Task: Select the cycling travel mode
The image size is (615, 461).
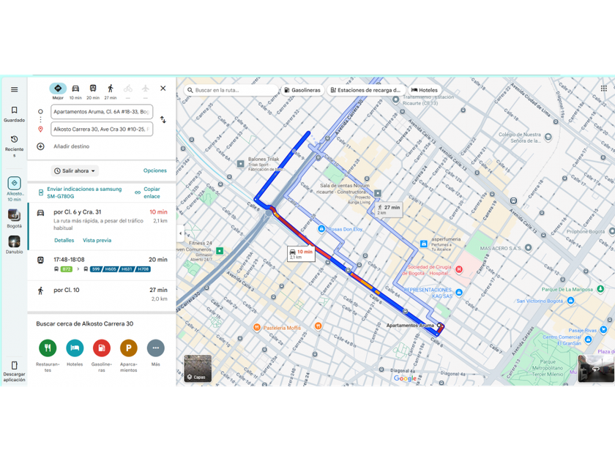Action: [x=128, y=91]
